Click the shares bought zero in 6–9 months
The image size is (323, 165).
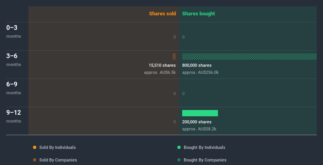(x=183, y=93)
